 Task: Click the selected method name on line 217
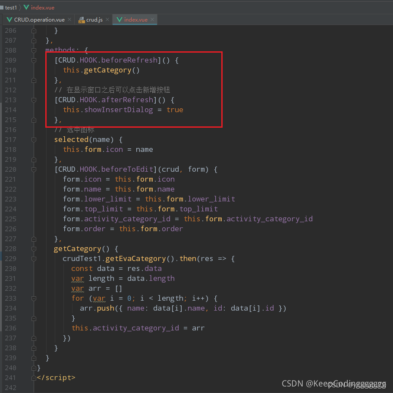tap(71, 139)
